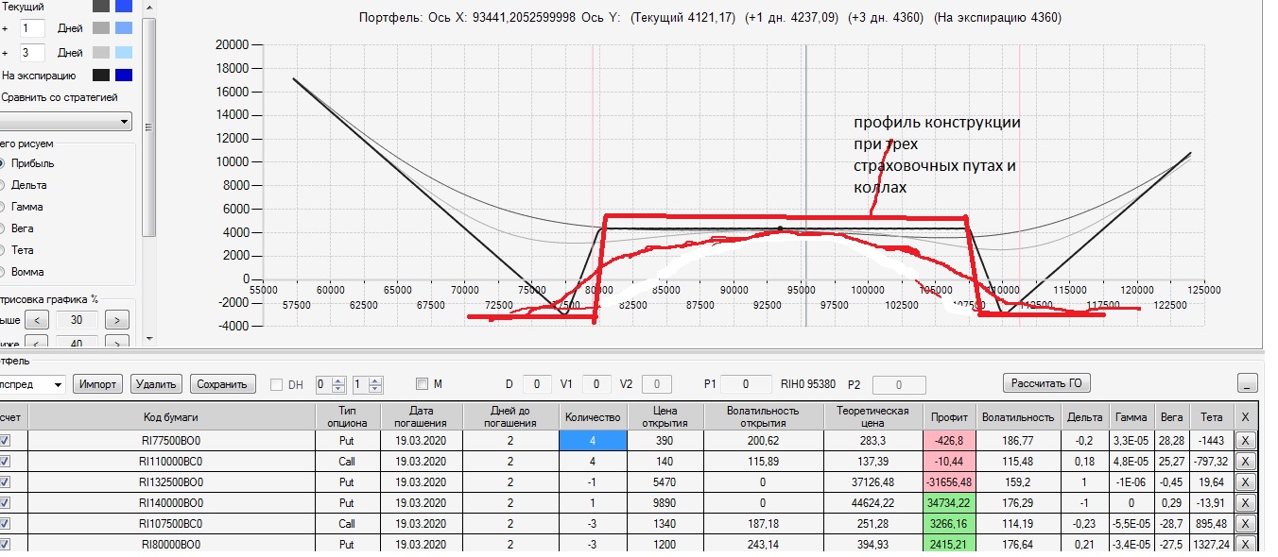Image resolution: width=1278 pixels, height=557 pixels.
Task: Click the P1 input field
Action: pos(746,384)
